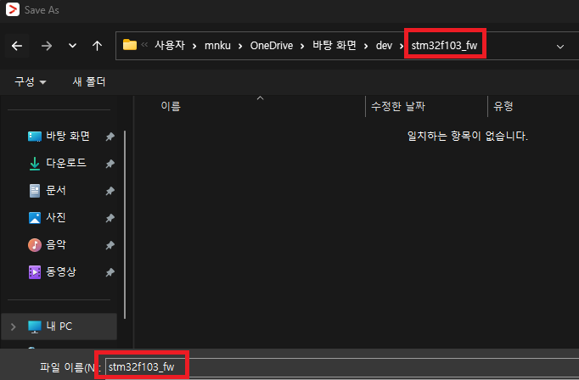Screen dimensions: 579x380
Task: Click the folder icon in address bar
Action: pyautogui.click(x=130, y=45)
